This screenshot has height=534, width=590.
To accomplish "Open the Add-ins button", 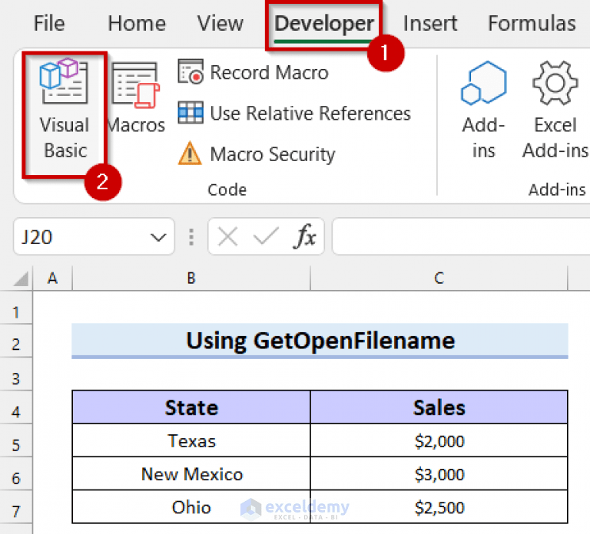I will point(483,110).
